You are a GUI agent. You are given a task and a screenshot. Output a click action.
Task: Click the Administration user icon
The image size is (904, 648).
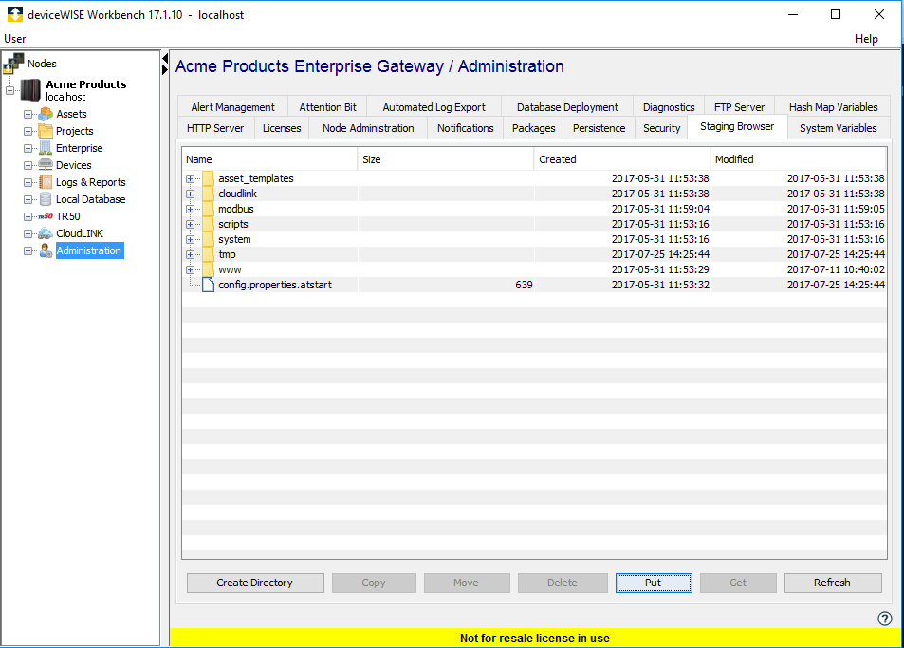tap(46, 250)
